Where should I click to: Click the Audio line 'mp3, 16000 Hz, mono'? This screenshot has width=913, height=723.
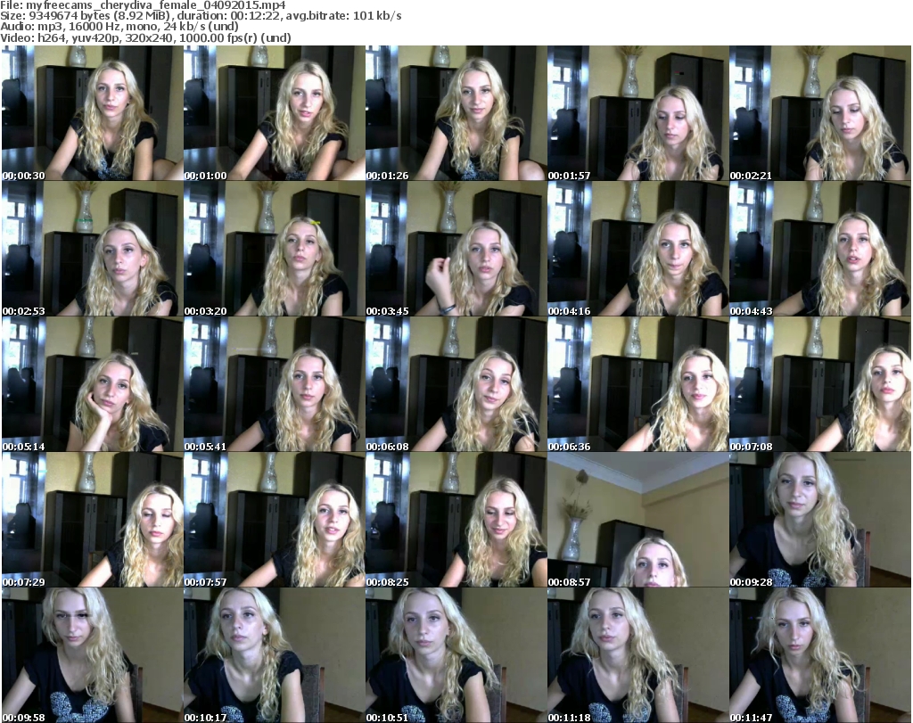pyautogui.click(x=98, y=27)
